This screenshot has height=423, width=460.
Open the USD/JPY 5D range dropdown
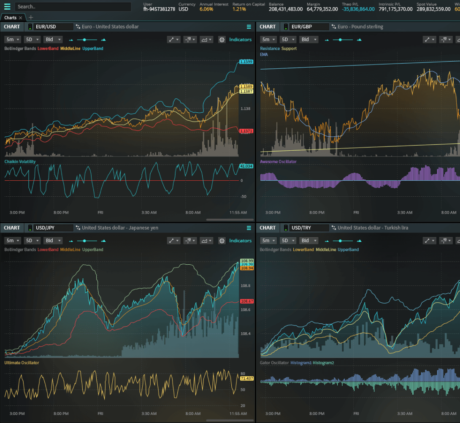click(x=32, y=240)
